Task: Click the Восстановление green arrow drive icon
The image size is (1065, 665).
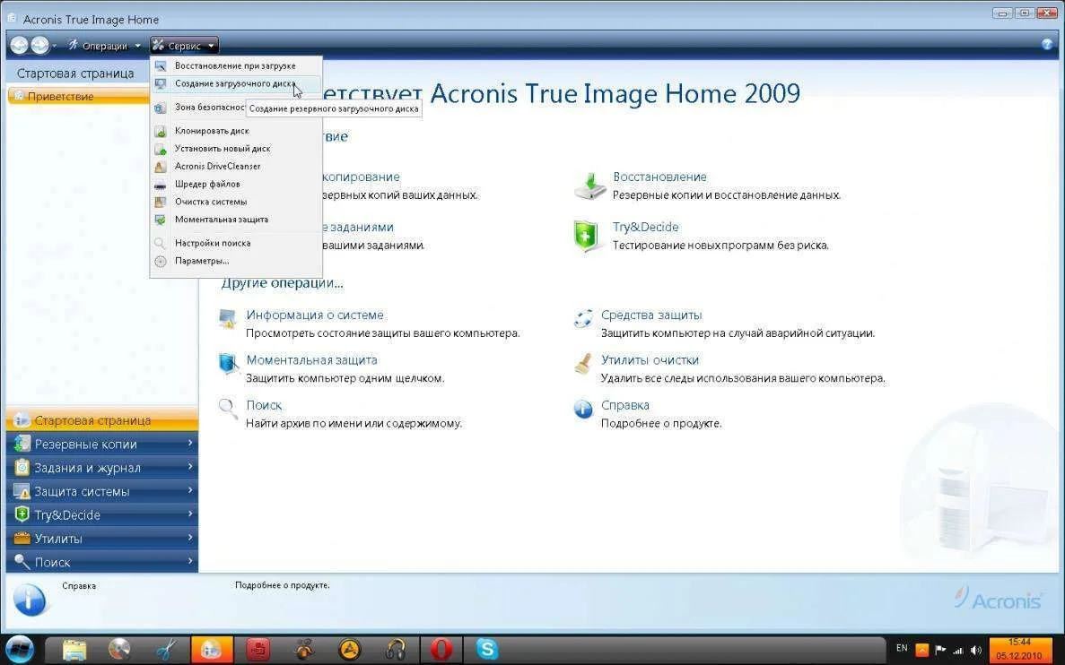Action: coord(589,186)
